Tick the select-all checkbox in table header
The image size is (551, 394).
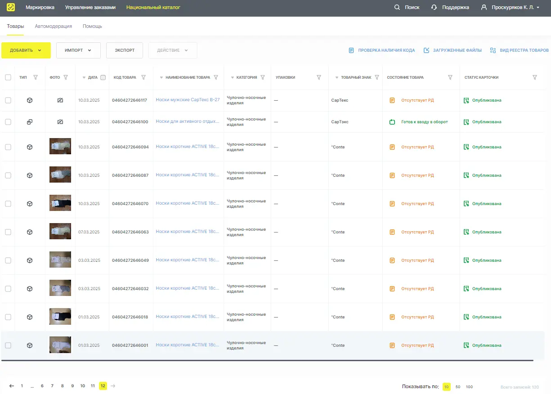pos(8,77)
